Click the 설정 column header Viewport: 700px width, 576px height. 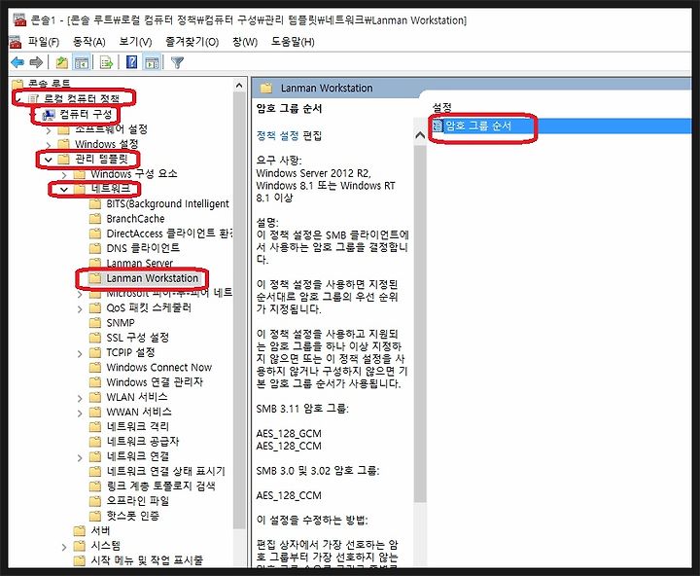click(442, 107)
